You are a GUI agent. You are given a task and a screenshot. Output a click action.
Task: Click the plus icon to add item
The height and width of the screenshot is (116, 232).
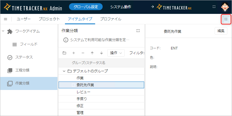pyautogui.click(x=74, y=53)
